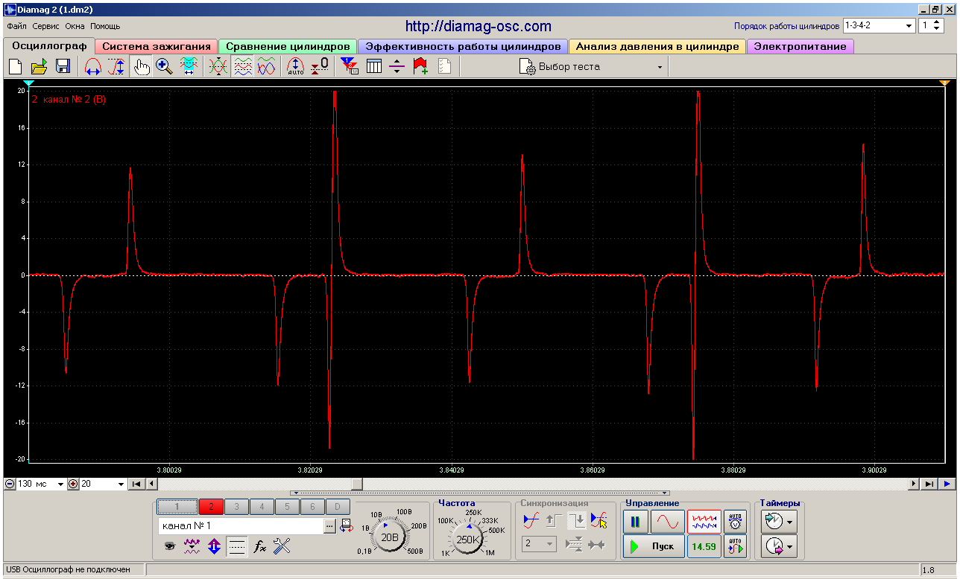This screenshot has width=960, height=579.
Task: Open the http://diamag-osc.com link
Action: click(x=479, y=26)
